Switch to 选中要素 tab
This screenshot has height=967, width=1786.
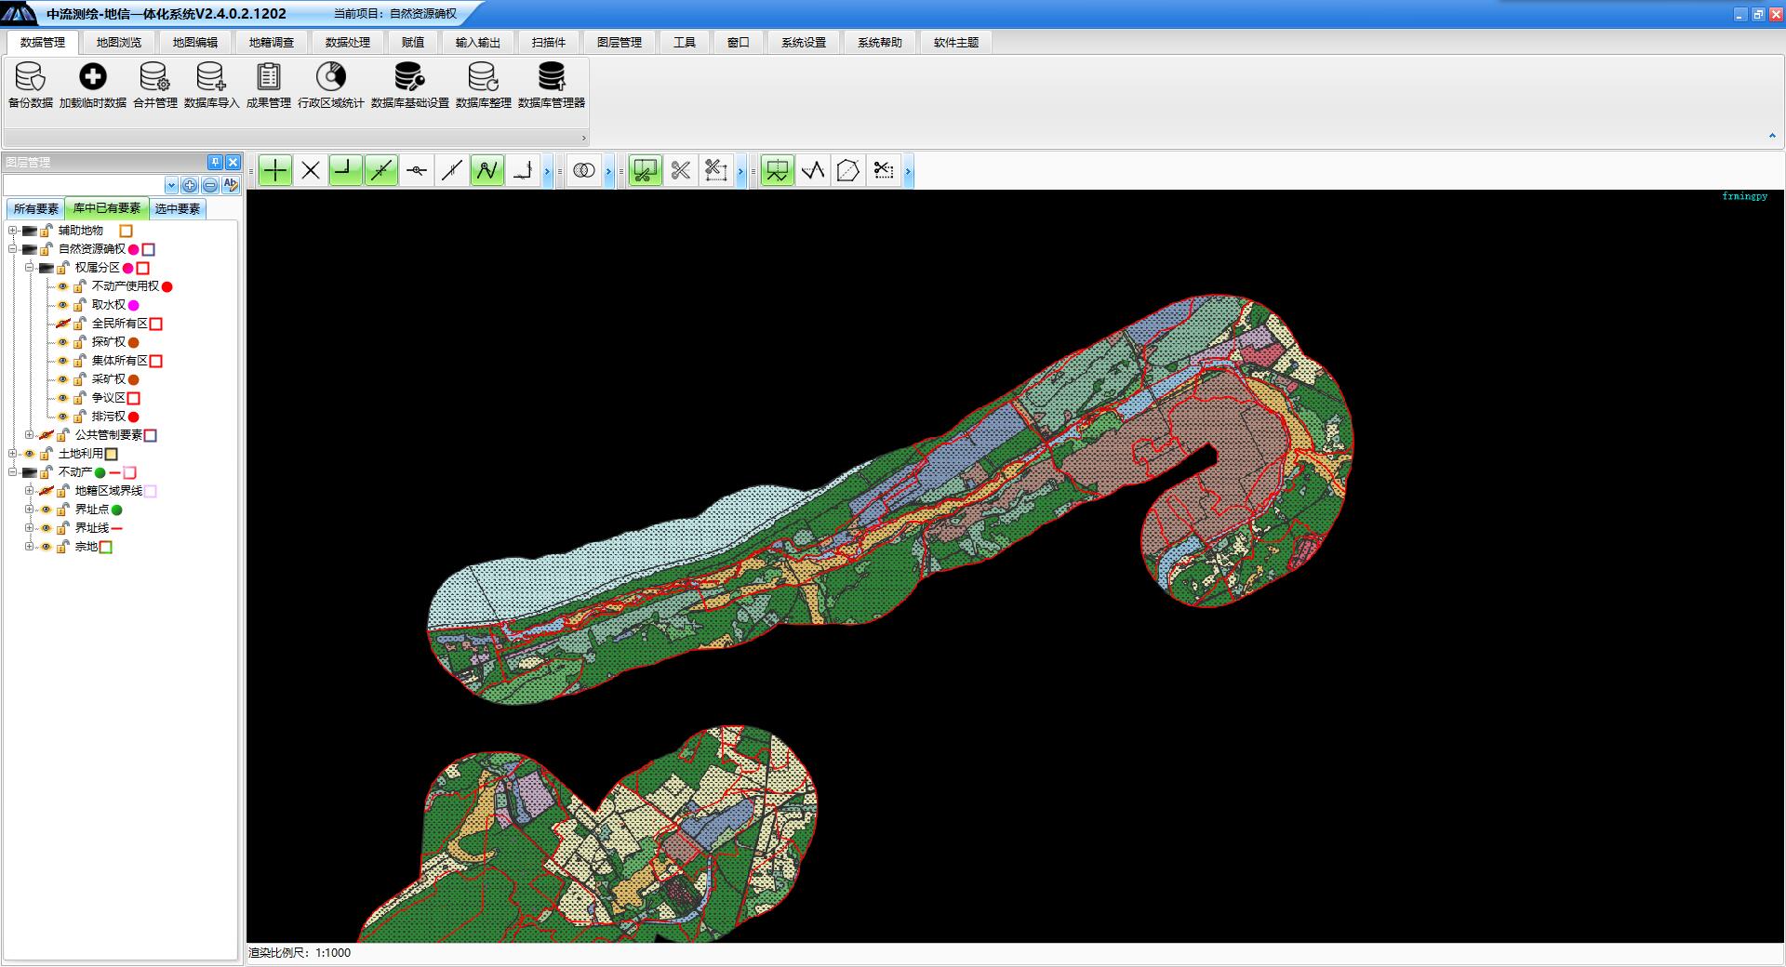coord(178,209)
